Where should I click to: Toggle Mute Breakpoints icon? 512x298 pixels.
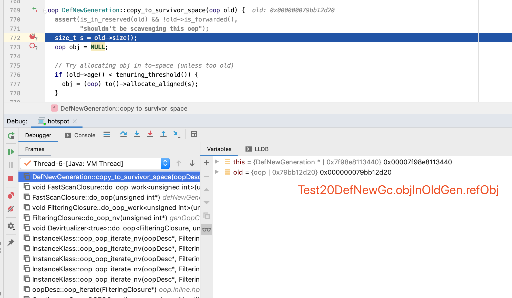click(x=11, y=209)
